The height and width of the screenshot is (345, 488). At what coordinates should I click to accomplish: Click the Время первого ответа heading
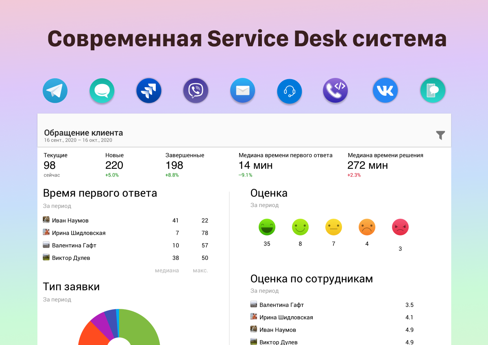click(100, 193)
